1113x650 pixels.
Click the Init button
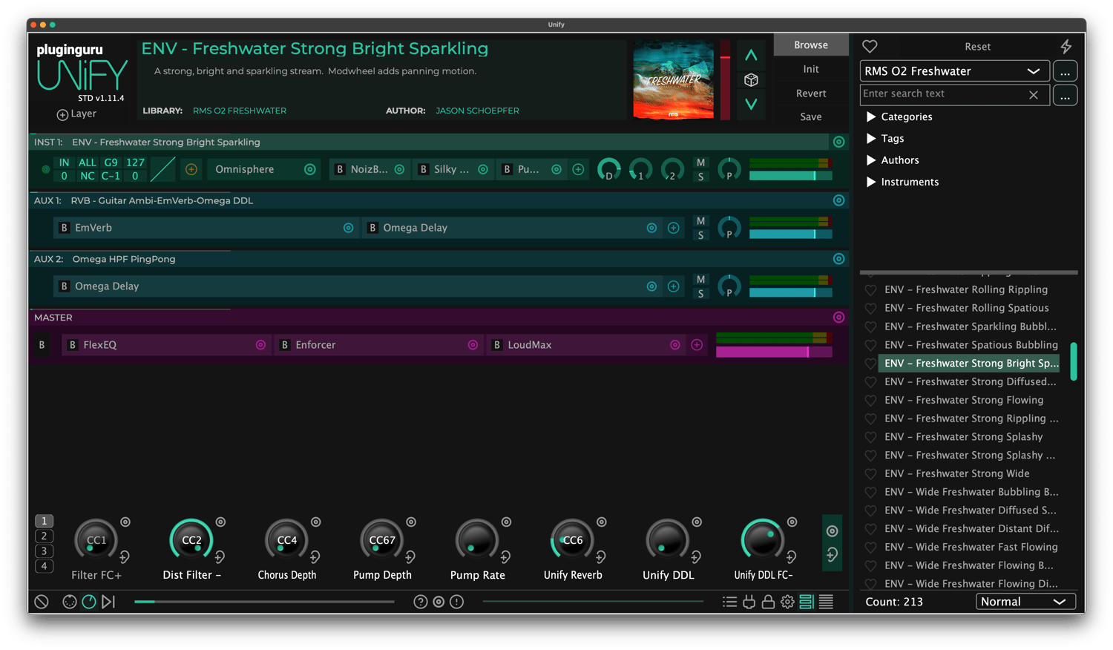click(x=811, y=69)
